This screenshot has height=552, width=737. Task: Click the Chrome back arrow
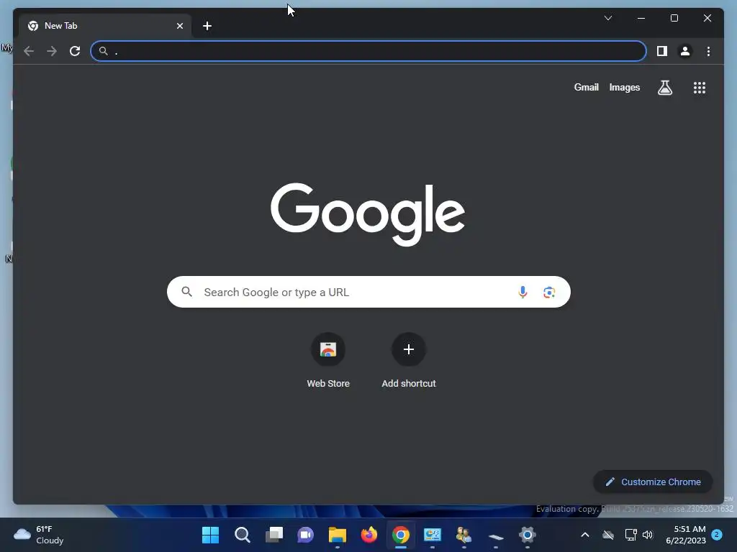tap(29, 51)
